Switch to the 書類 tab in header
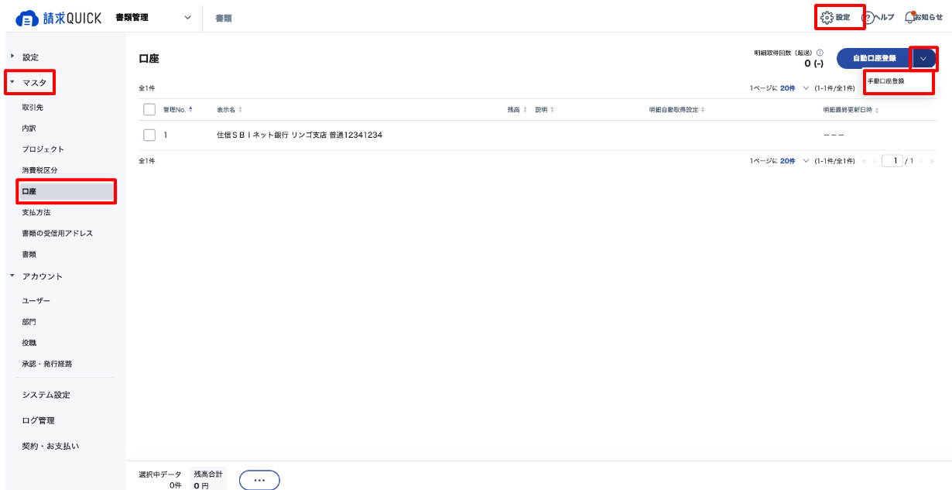The width and height of the screenshot is (952, 490). pyautogui.click(x=224, y=18)
